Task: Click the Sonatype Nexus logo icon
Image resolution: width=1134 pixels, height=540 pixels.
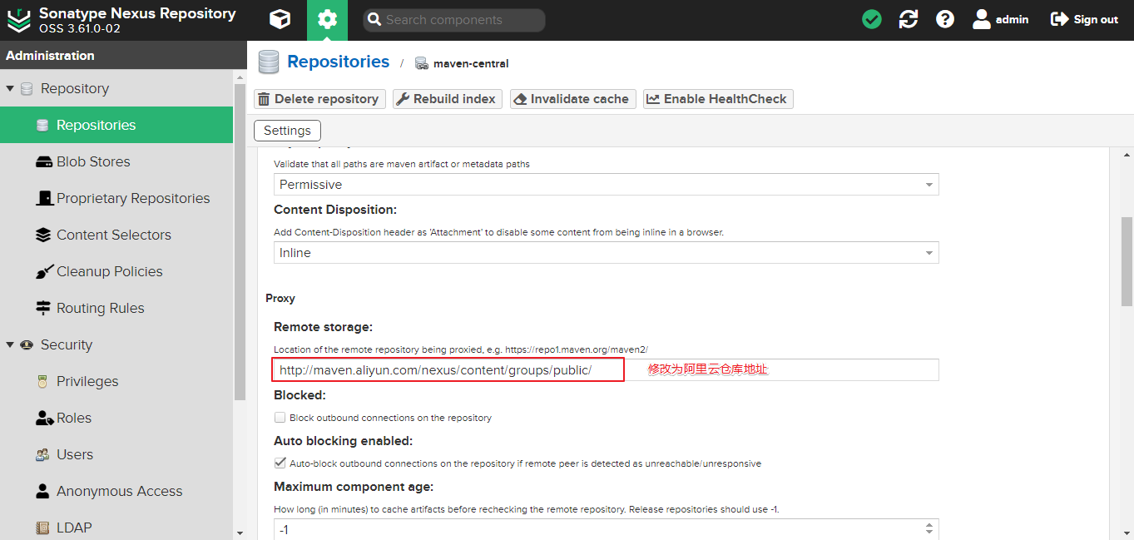Action: click(x=18, y=20)
